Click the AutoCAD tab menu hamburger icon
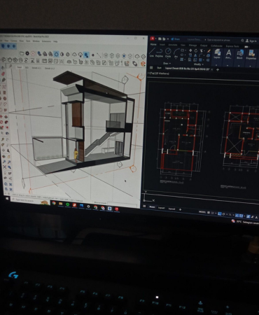259x315 pixels. [151, 67]
